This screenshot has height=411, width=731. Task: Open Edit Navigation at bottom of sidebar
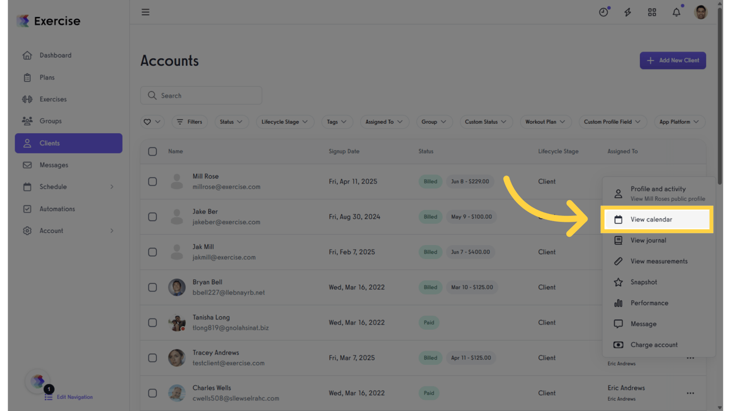[74, 397]
